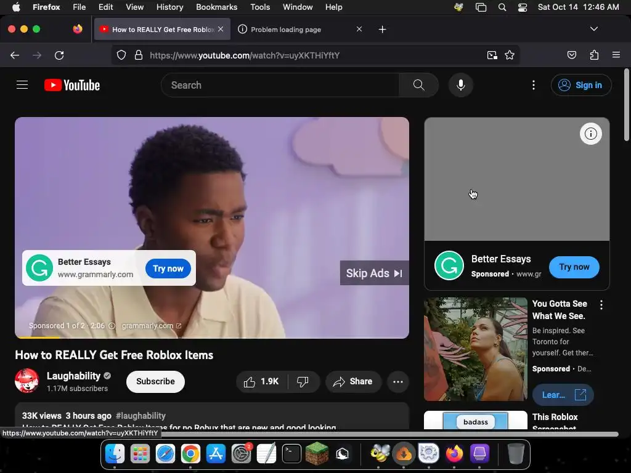Screen dimensions: 631x473
Task: Open the Grammarly ad info icon
Action: (x=112, y=326)
